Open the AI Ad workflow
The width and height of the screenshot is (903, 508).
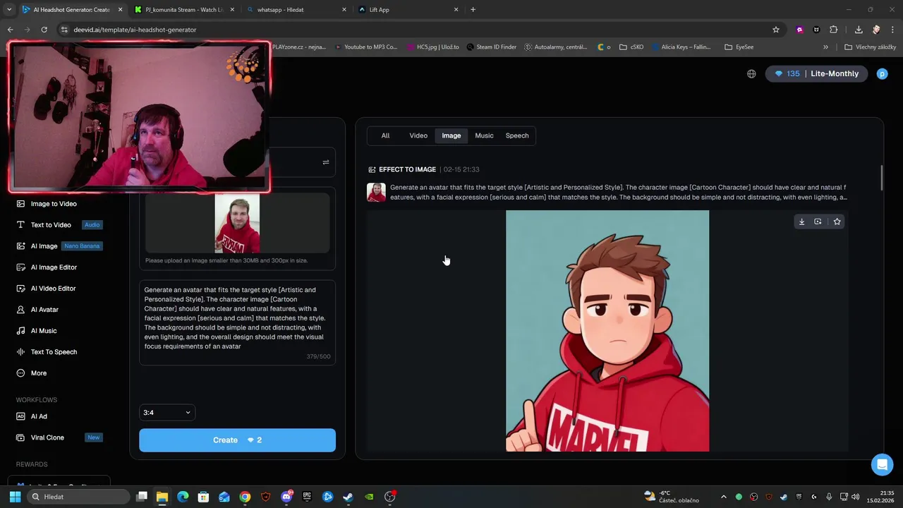click(39, 416)
